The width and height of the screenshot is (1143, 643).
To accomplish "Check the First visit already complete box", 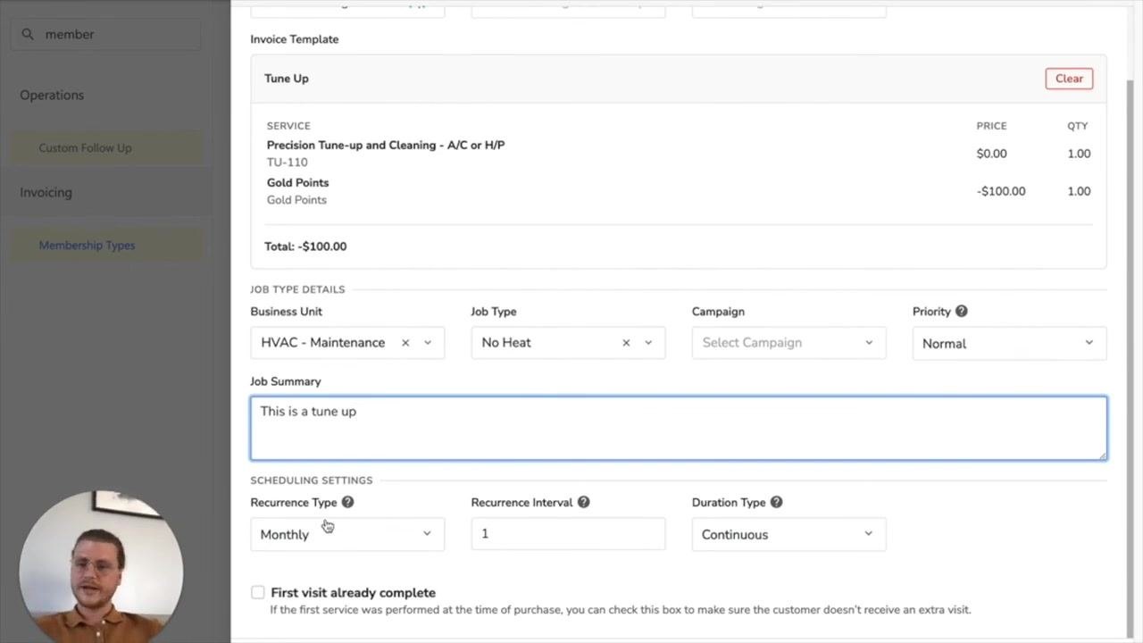I will point(258,592).
